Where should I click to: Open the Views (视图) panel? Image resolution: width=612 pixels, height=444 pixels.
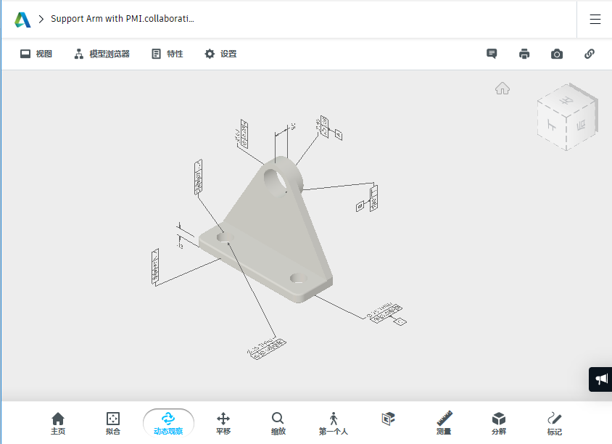[x=36, y=54]
